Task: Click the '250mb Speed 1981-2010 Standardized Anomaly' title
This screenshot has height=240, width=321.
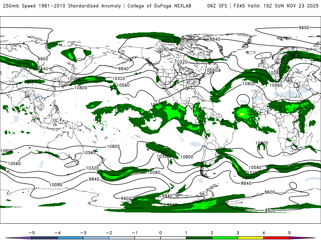Action: [62, 6]
